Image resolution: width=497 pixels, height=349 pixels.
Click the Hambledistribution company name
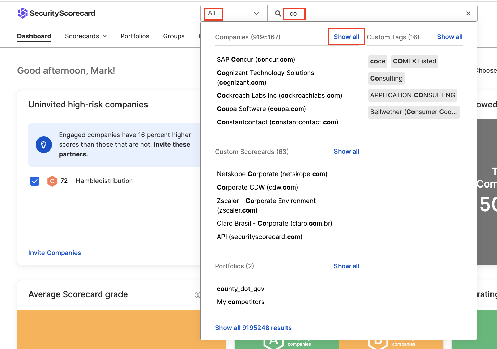coord(104,181)
